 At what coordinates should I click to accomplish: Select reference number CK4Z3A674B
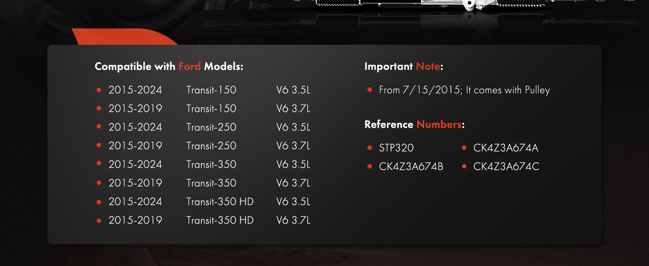click(411, 167)
